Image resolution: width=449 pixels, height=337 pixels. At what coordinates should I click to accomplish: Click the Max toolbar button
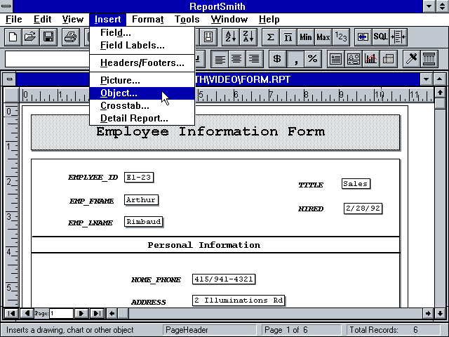click(323, 37)
